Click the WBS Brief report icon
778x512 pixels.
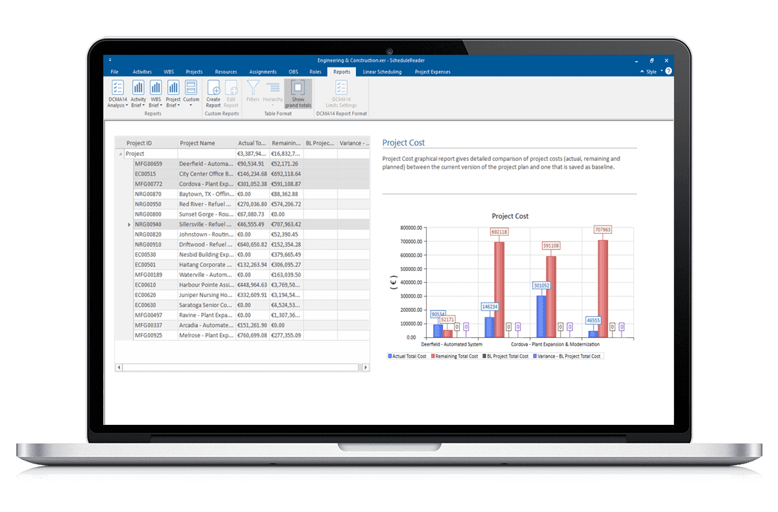click(155, 93)
